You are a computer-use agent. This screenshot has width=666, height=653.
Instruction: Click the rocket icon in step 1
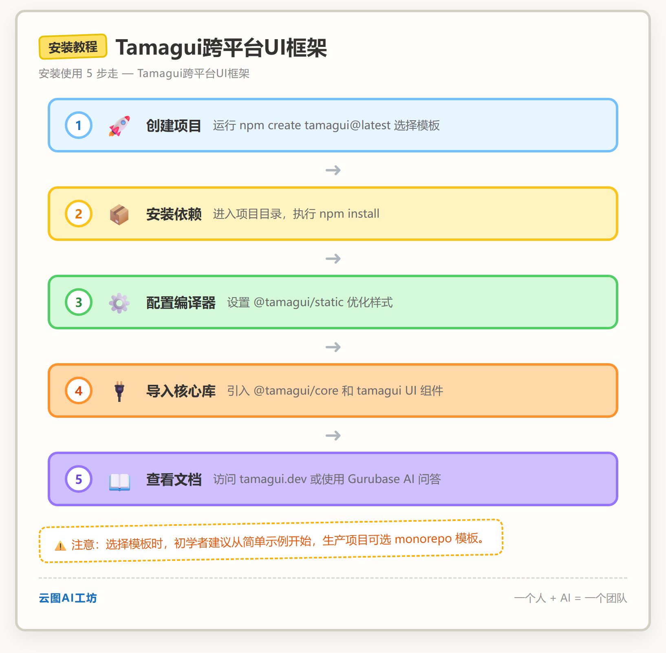tap(119, 126)
